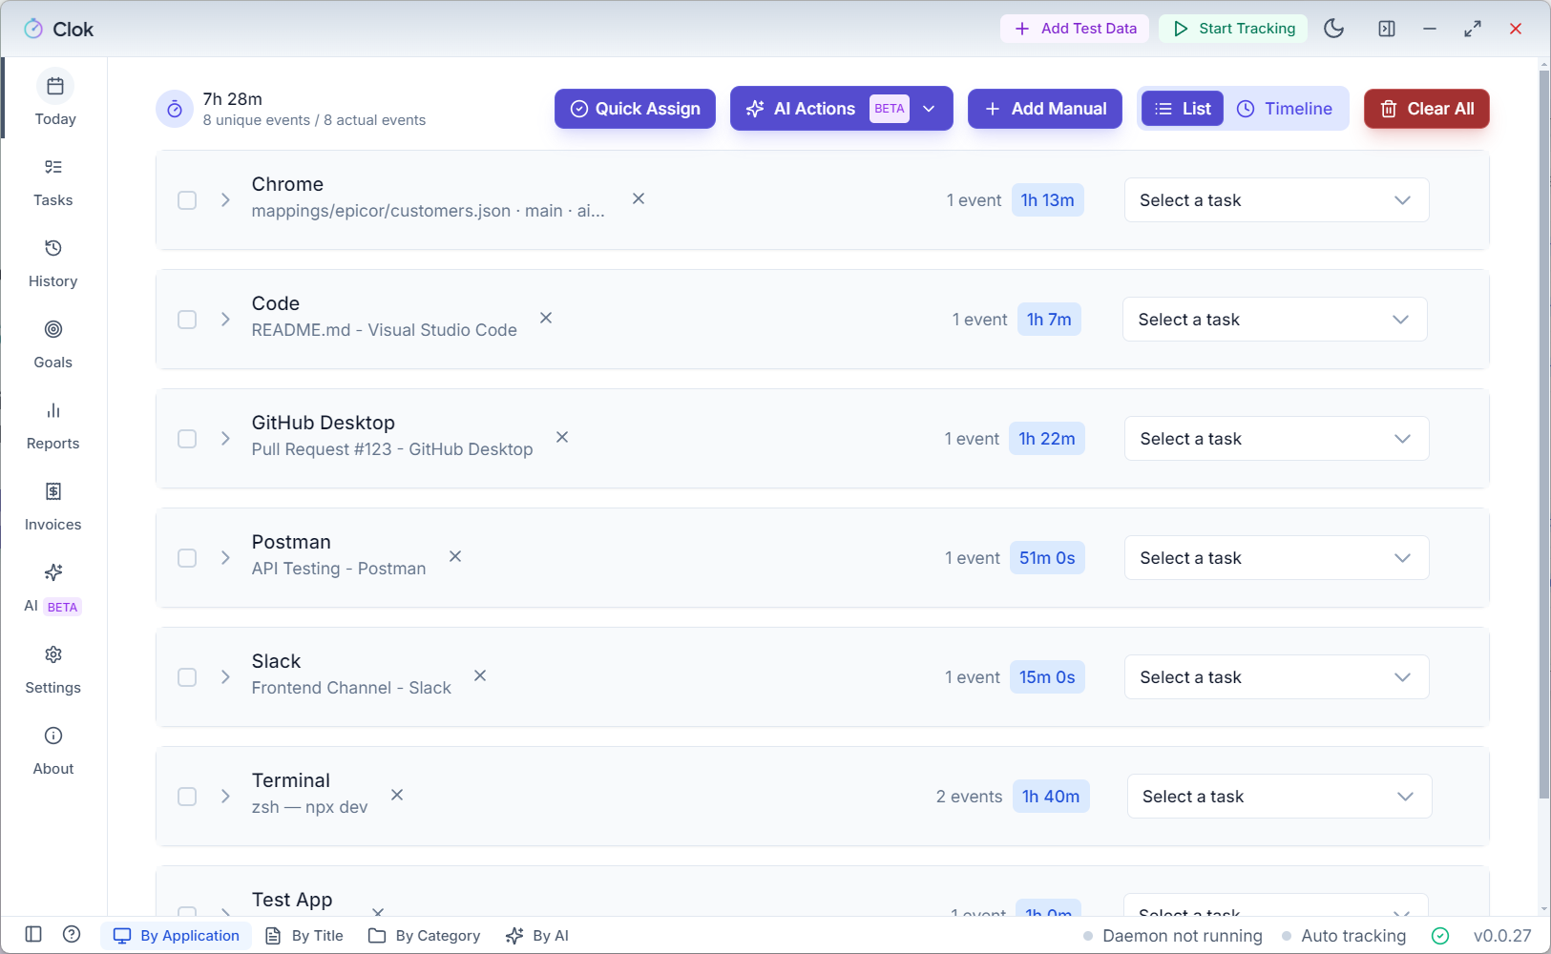Open the Invoices section
1551x954 pixels.
click(53, 507)
